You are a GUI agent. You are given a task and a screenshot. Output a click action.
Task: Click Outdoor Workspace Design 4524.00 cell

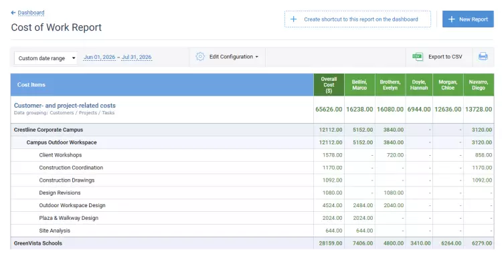pyautogui.click(x=332, y=205)
